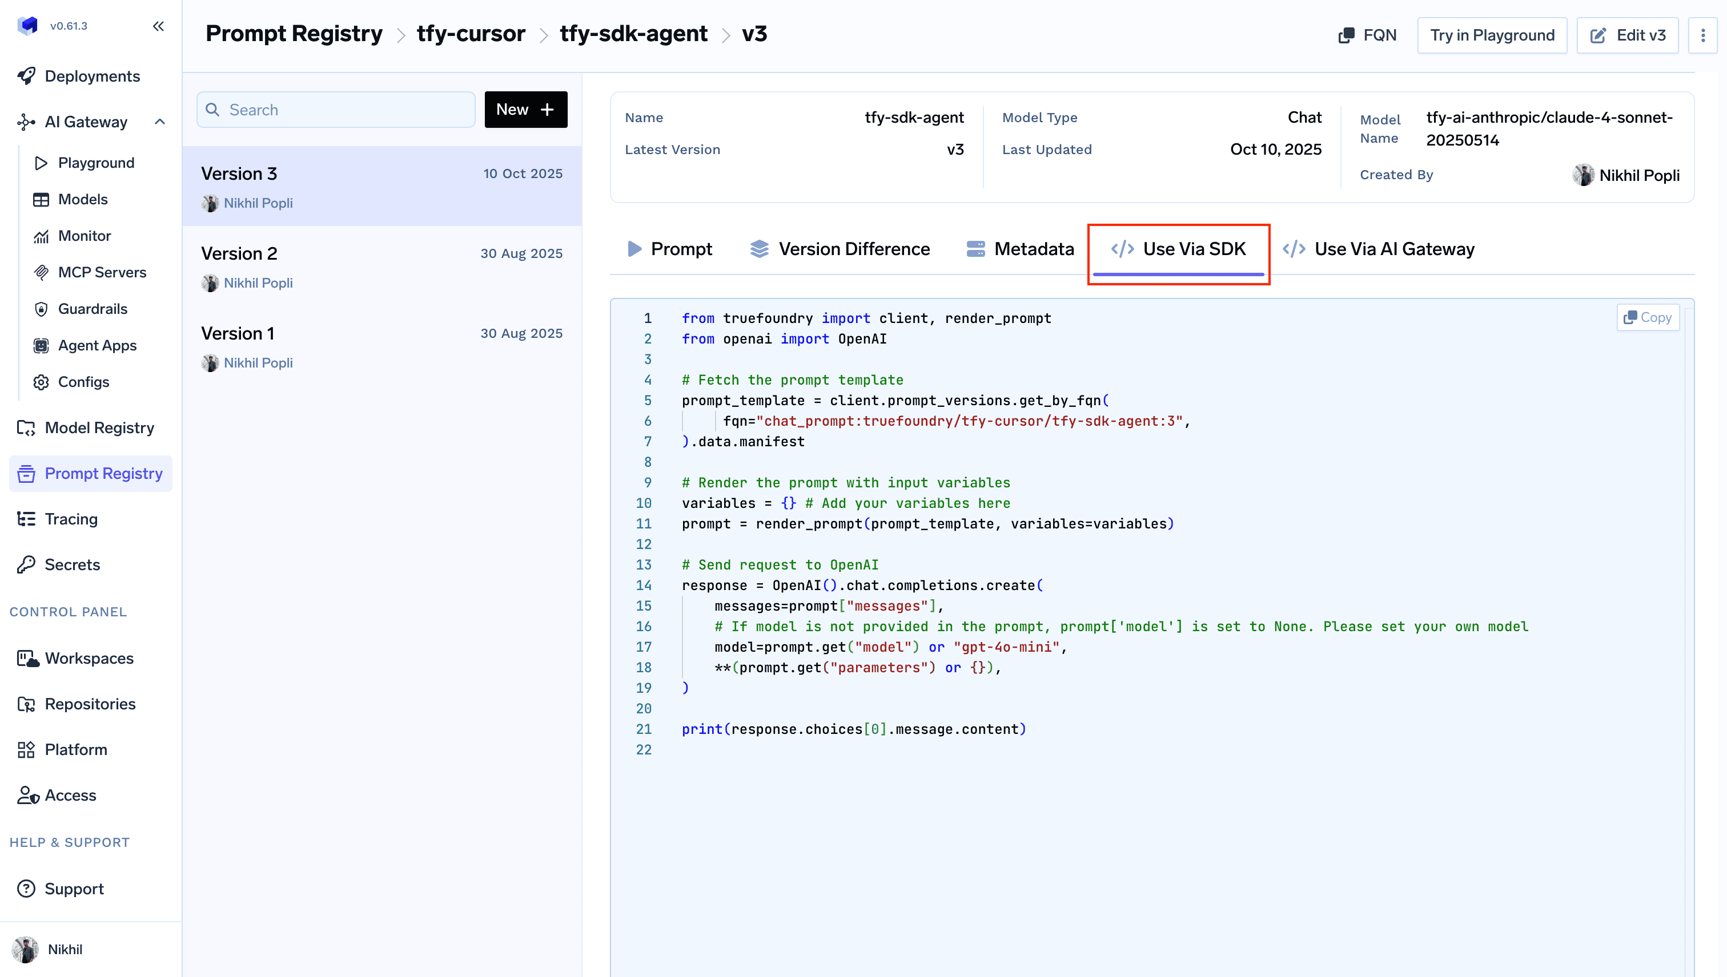Open Guardrails section
This screenshot has width=1727, height=977.
[92, 309]
